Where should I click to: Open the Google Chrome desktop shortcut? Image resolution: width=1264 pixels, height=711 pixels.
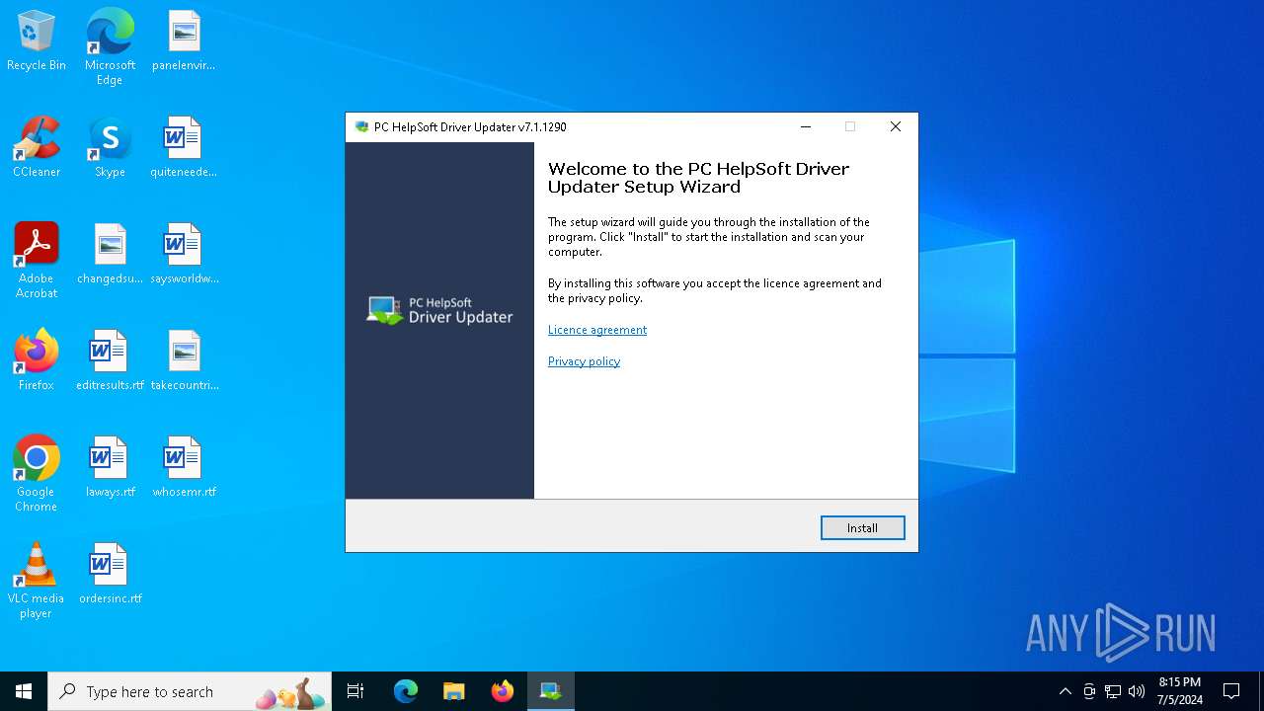(x=37, y=474)
